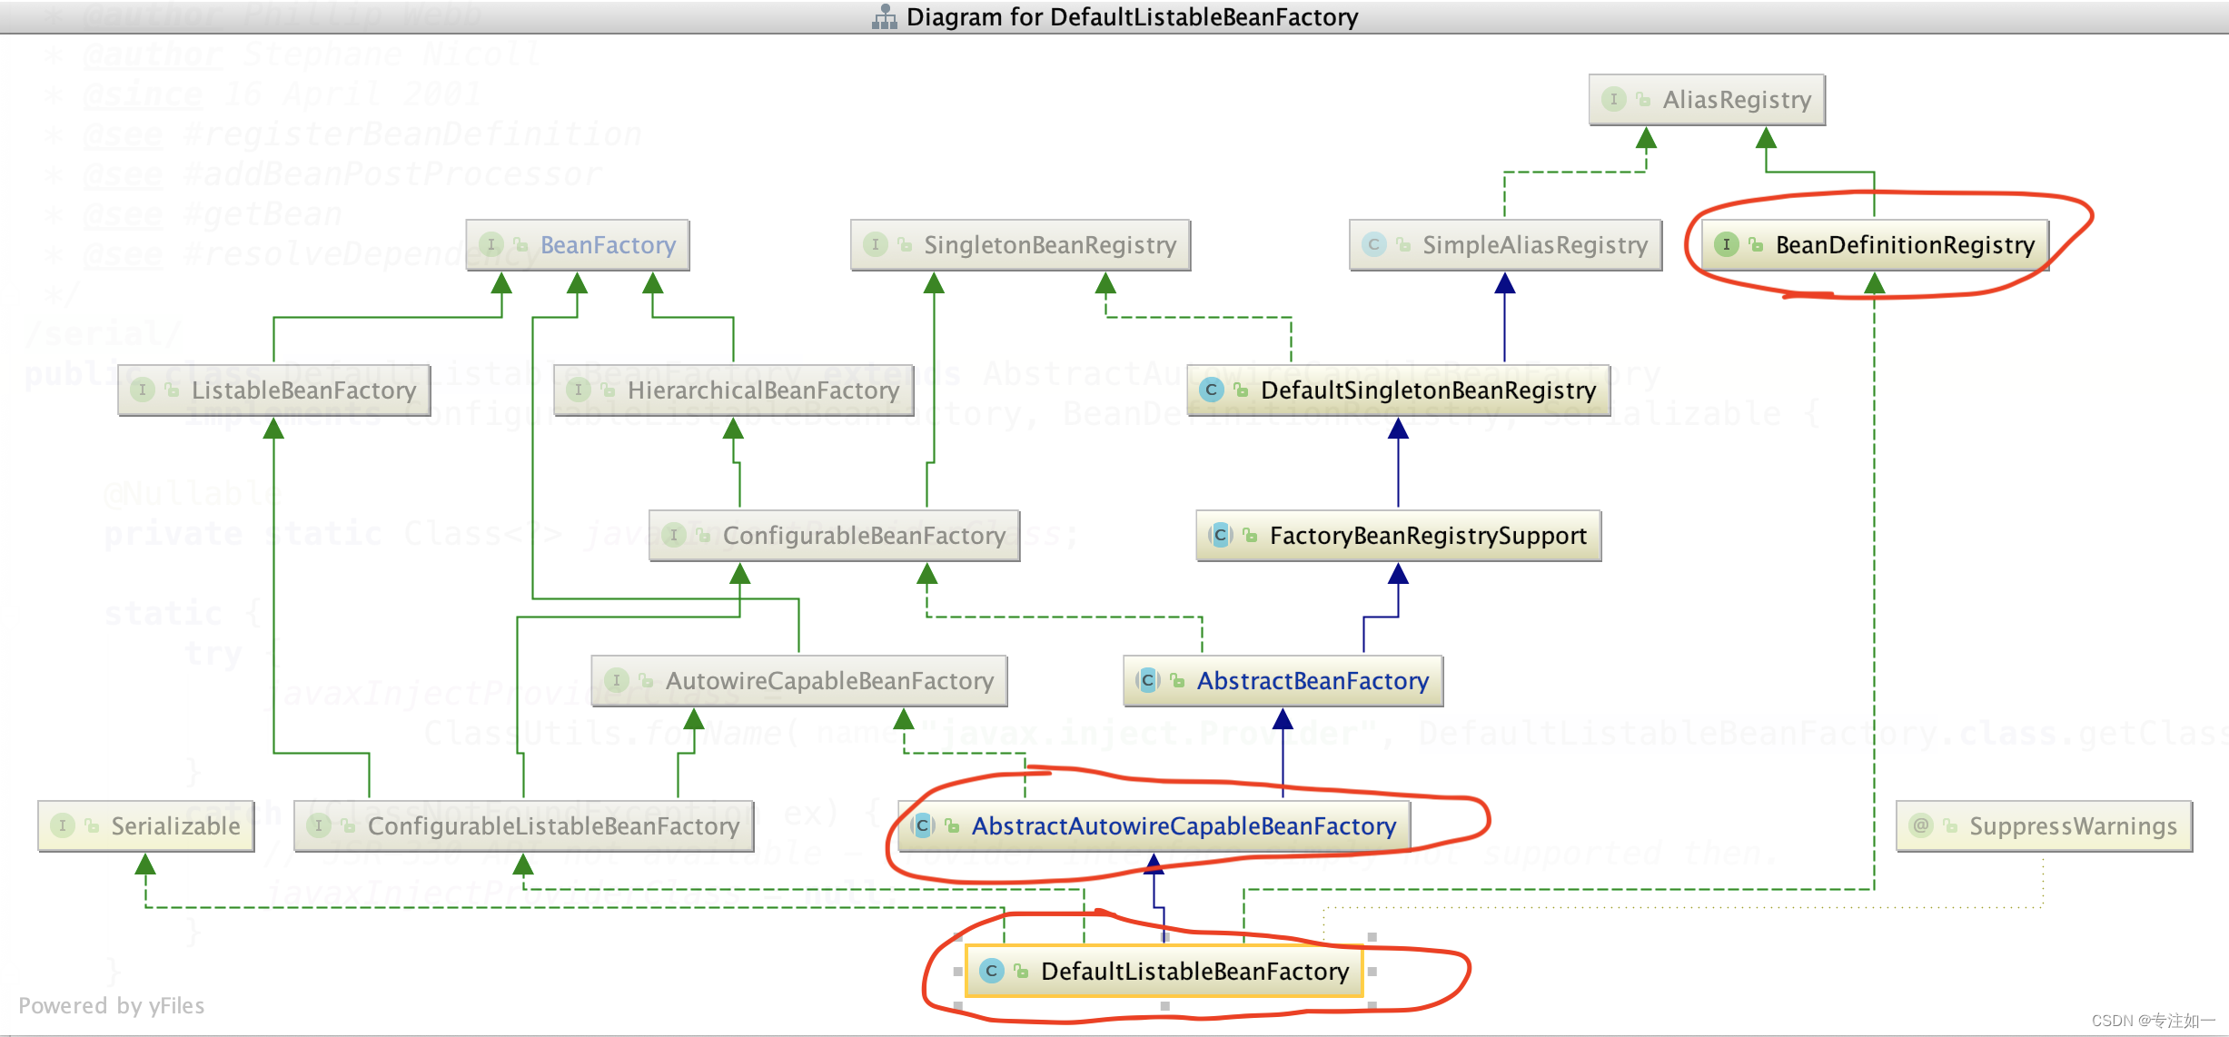Image resolution: width=2229 pixels, height=1037 pixels.
Task: Select the SuppressWarnings annotation node
Action: (x=2045, y=826)
